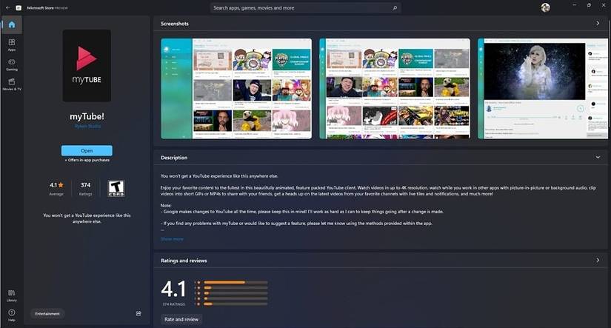
Task: Click the back arrow in title bar
Action: coord(8,8)
